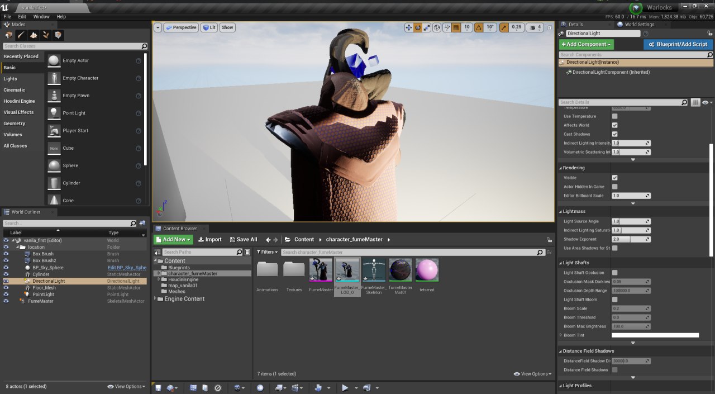Click the Save Current floppy disk icon

click(159, 388)
